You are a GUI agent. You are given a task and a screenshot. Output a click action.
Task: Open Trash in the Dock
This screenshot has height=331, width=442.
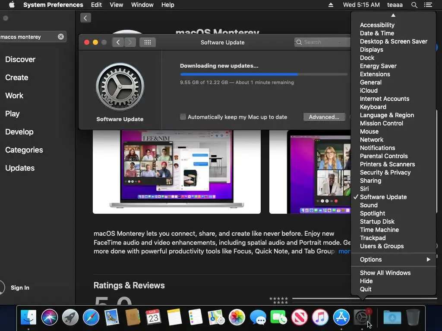coord(413,317)
